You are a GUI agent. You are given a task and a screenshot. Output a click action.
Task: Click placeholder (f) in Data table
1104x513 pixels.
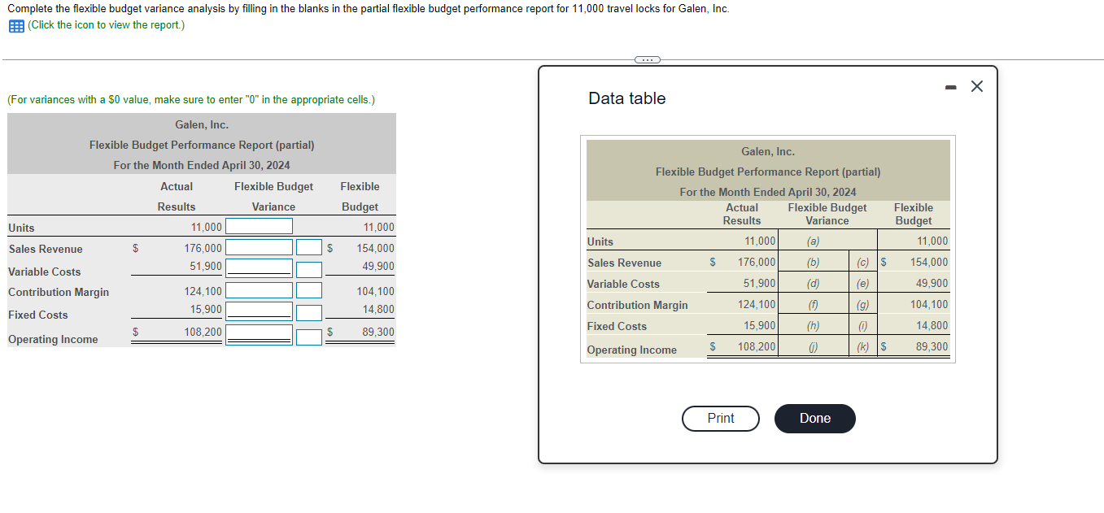[813, 305]
